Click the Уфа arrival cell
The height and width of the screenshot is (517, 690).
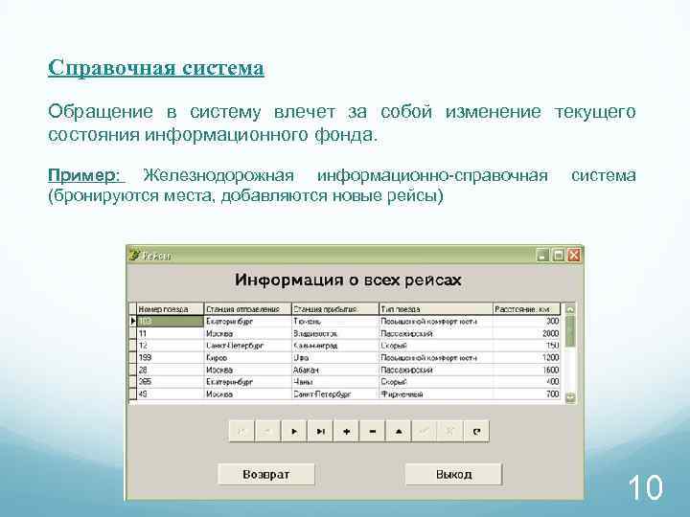point(334,358)
